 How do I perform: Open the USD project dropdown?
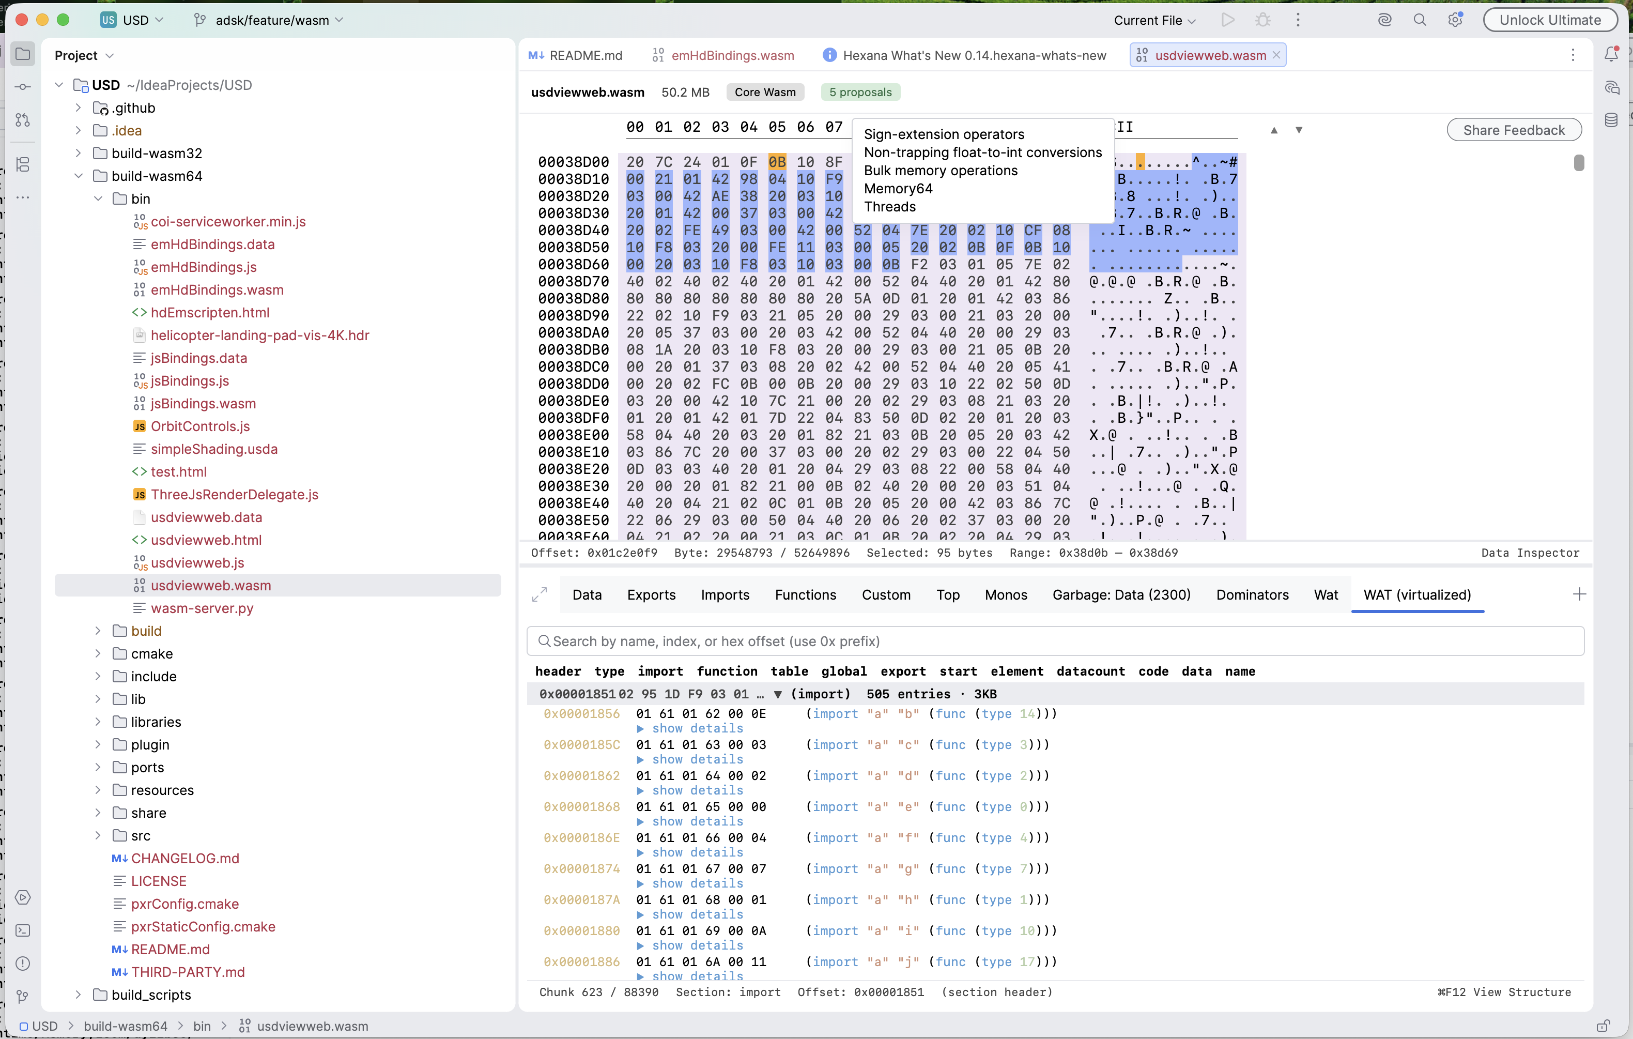(x=132, y=20)
